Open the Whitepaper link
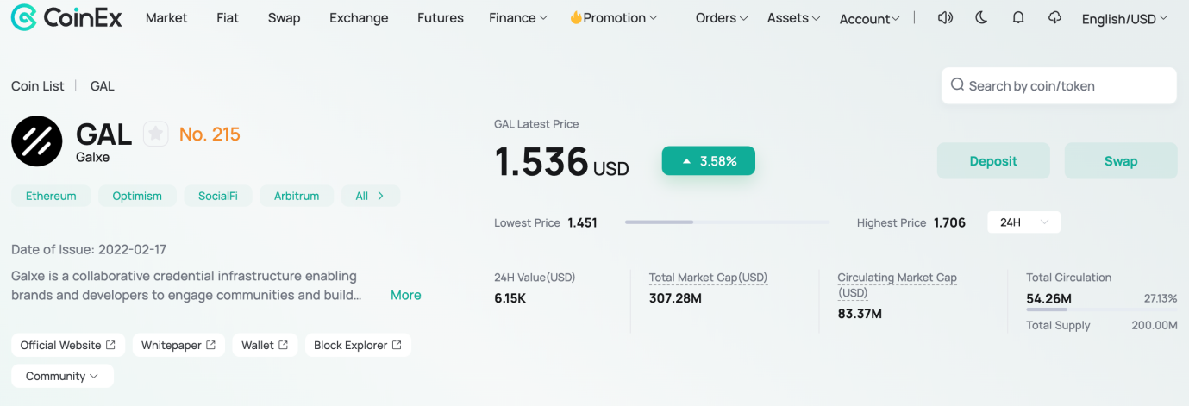Image resolution: width=1189 pixels, height=406 pixels. coord(178,345)
